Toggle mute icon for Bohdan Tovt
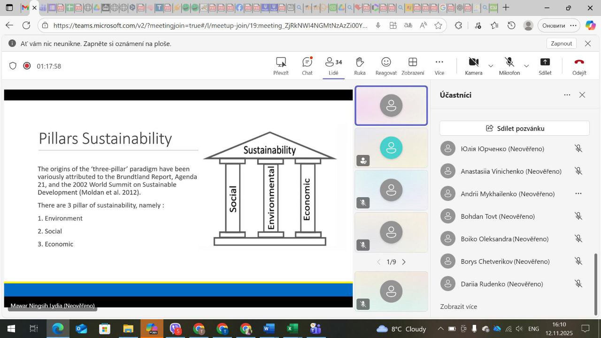 click(x=578, y=216)
